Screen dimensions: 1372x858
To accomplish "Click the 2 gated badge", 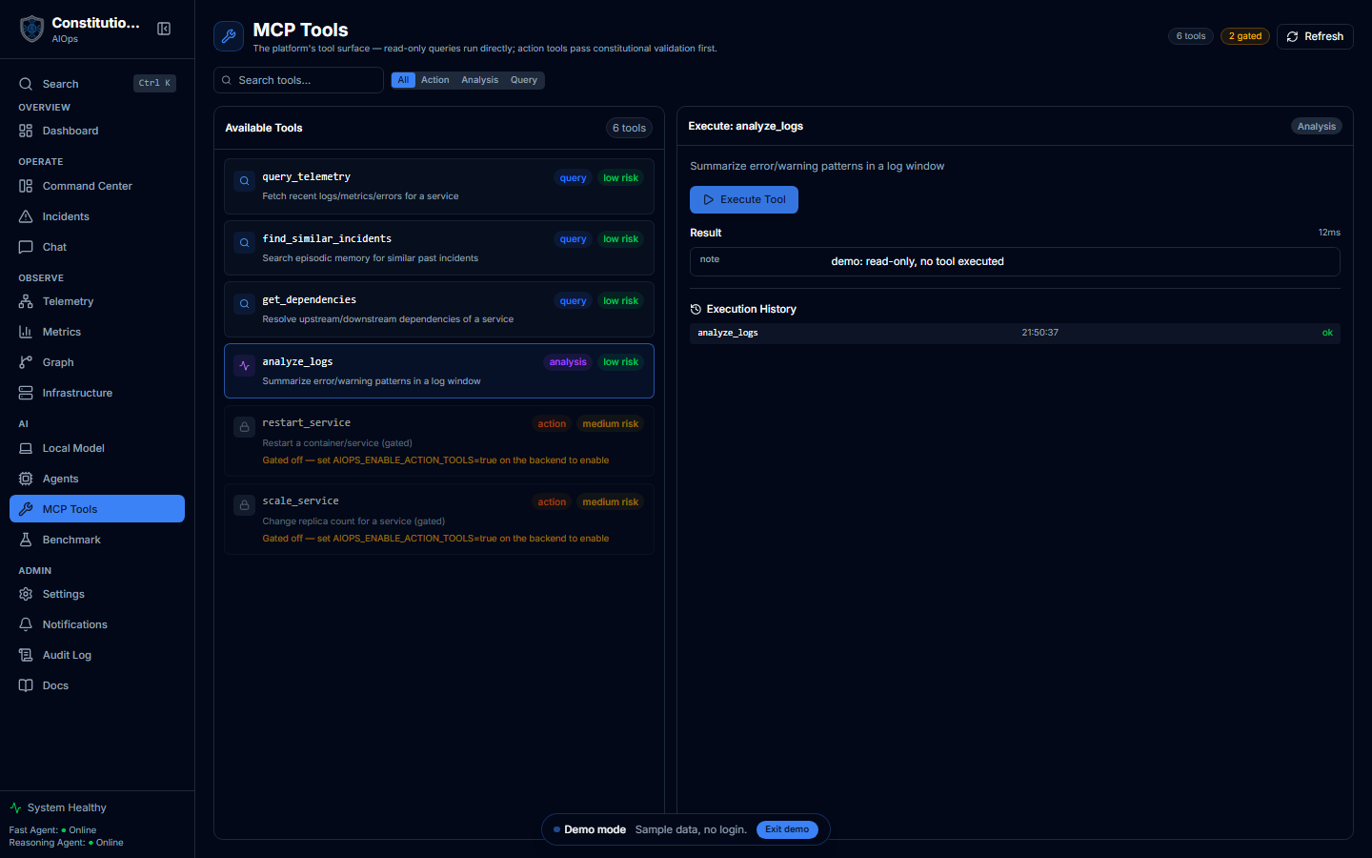I will pos(1244,36).
